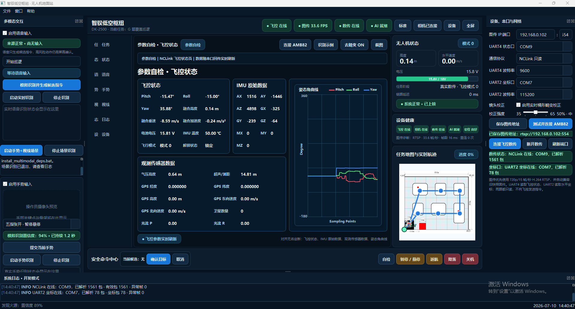This screenshot has height=309, width=575.
Task: Close the 设备、串口与网络 panel
Action: click(x=573, y=21)
